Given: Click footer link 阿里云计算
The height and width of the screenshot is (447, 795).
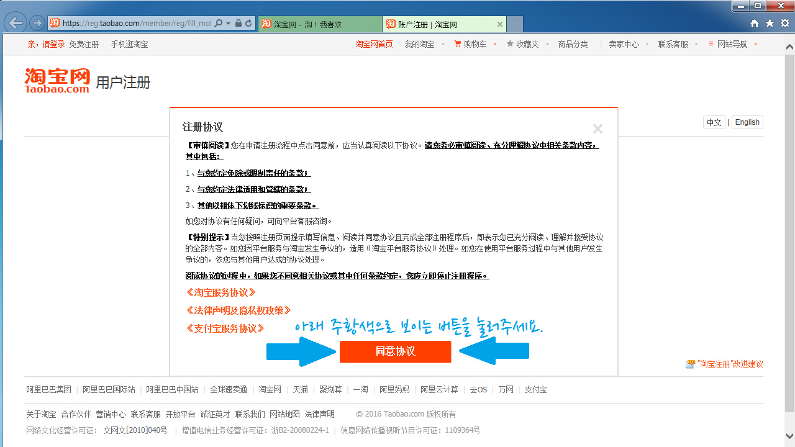Looking at the screenshot, I should 439,389.
